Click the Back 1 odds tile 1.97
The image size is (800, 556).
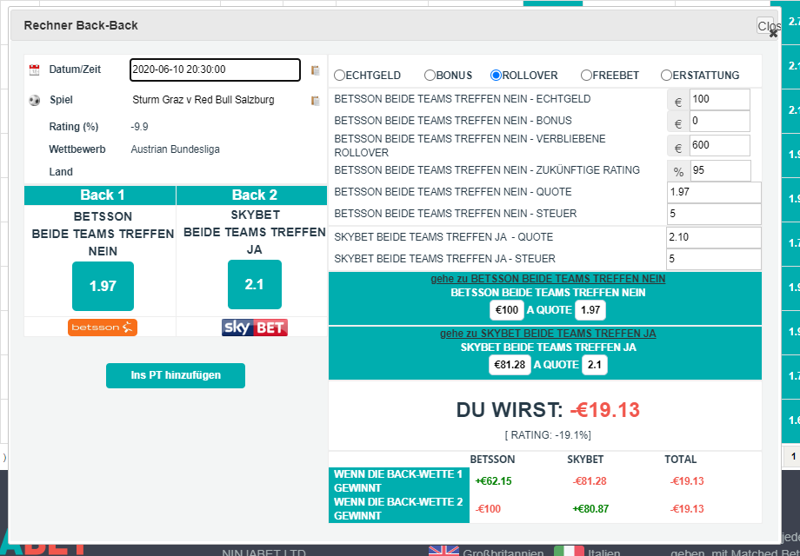[103, 286]
